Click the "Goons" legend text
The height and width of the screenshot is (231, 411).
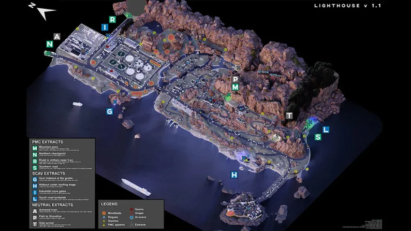[139, 209]
